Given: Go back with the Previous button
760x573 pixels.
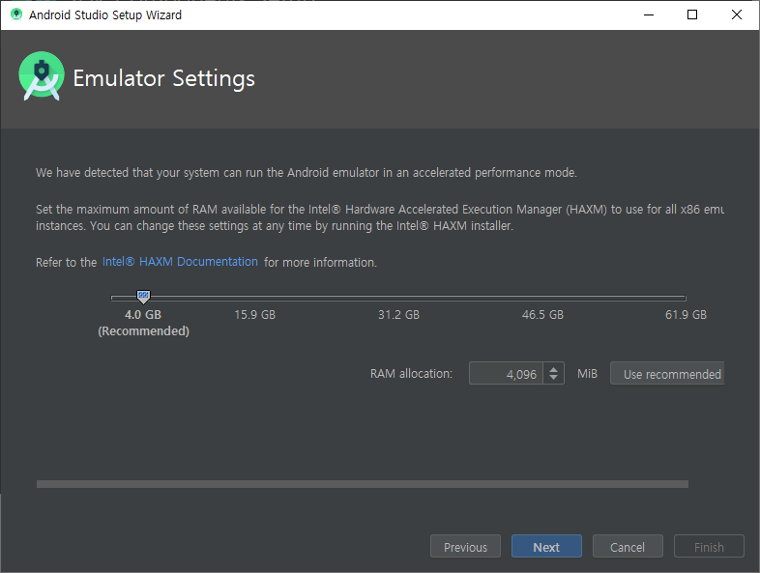Looking at the screenshot, I should coord(465,546).
